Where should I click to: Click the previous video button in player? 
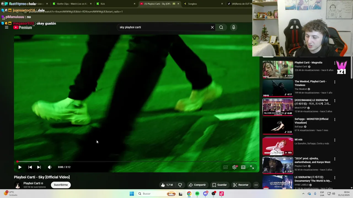coord(30,167)
